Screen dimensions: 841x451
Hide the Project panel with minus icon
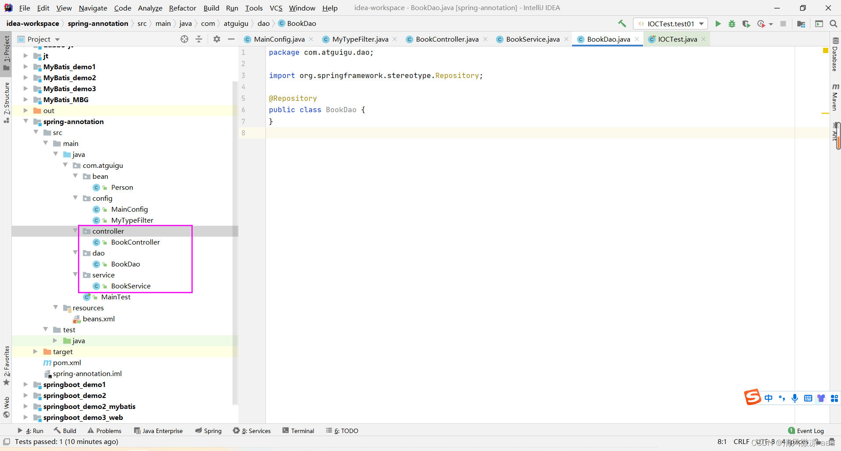click(x=231, y=39)
